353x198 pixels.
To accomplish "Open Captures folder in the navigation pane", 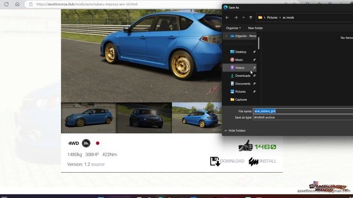I will click(x=241, y=100).
